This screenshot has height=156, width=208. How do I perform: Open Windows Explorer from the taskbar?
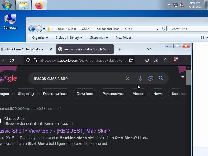(x=23, y=5)
